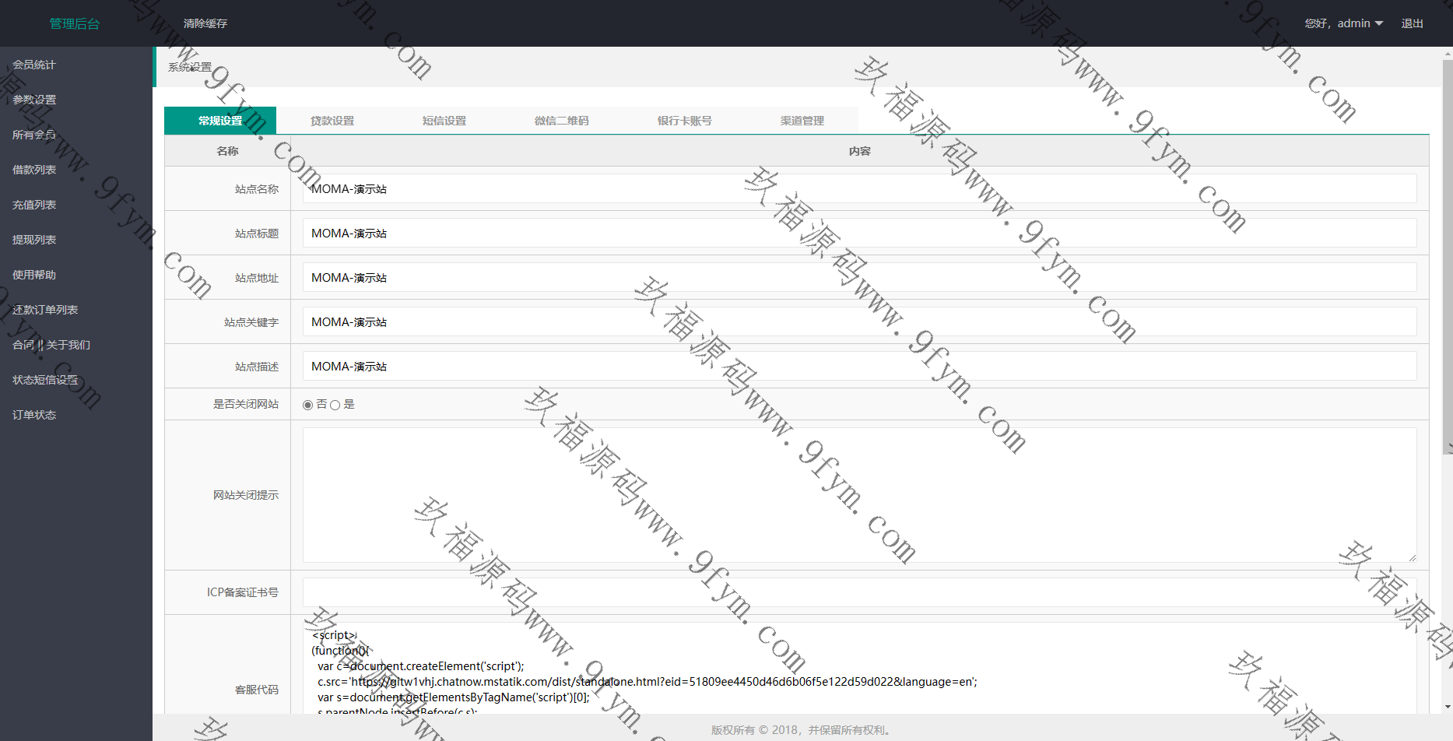Open 订单状态 in the sidebar
The image size is (1453, 741).
[x=34, y=415]
